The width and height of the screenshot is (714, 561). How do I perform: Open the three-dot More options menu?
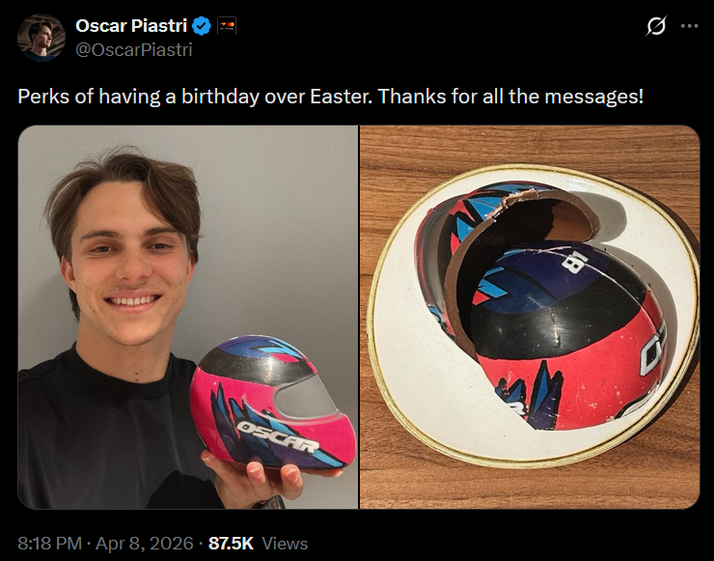click(x=689, y=27)
